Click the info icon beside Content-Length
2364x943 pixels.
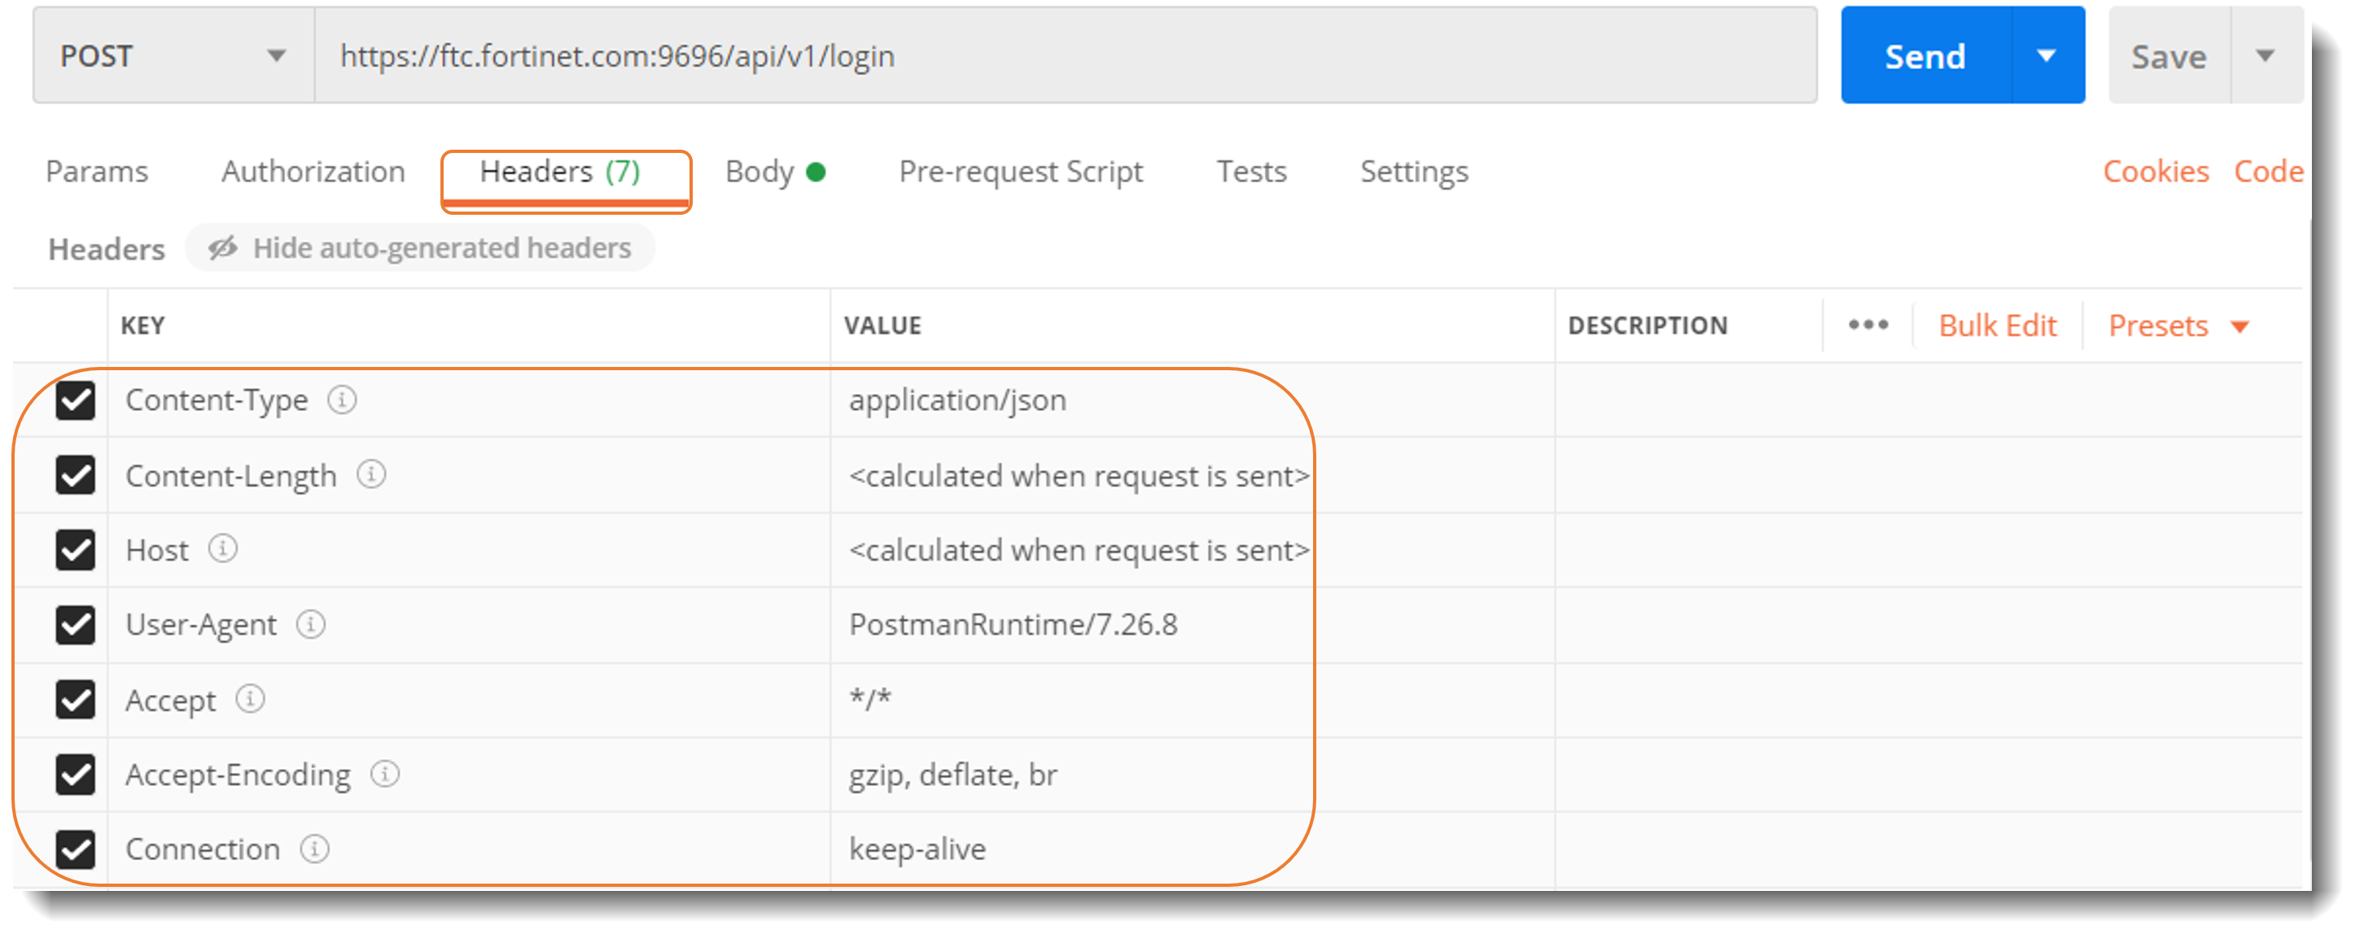(x=373, y=475)
